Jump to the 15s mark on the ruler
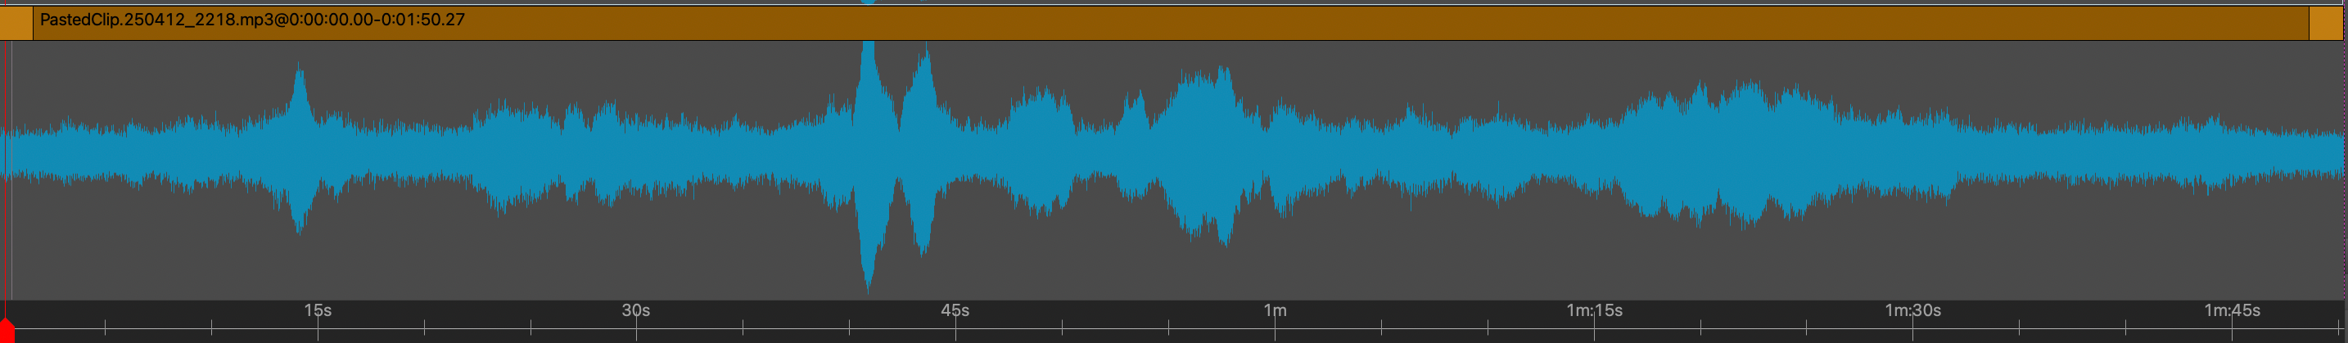The width and height of the screenshot is (2348, 343). point(317,310)
